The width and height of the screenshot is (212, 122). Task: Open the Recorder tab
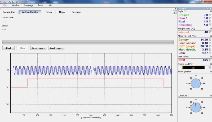(x=77, y=12)
